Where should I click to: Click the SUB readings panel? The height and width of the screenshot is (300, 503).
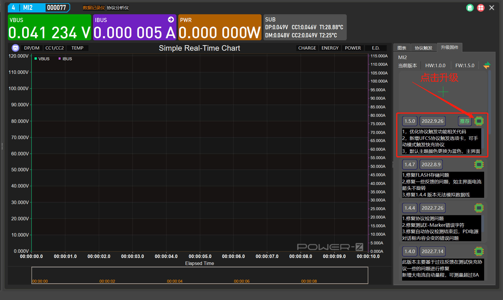click(305, 27)
